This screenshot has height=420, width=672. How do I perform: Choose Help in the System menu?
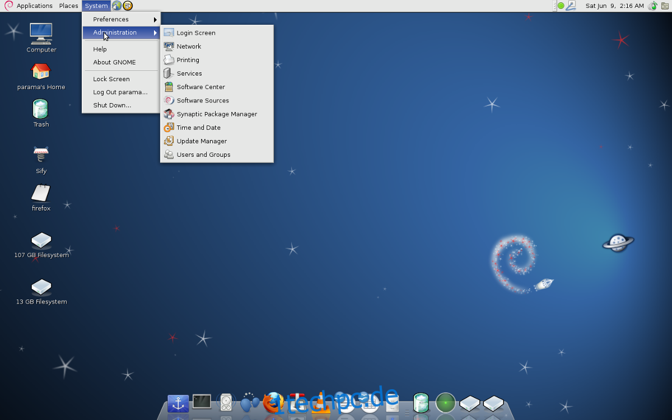(x=121, y=49)
